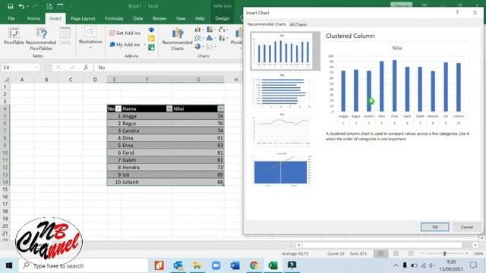Select column H header
The image size is (486, 273).
pos(236,80)
